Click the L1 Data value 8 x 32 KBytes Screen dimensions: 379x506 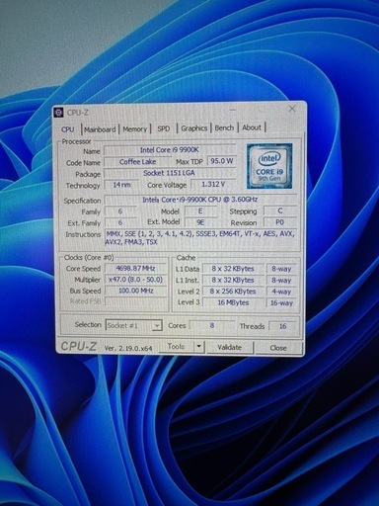[x=233, y=269]
